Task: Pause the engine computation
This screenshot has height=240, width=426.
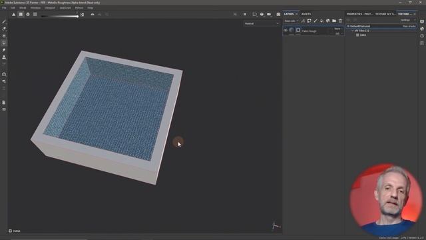Action: (245, 15)
